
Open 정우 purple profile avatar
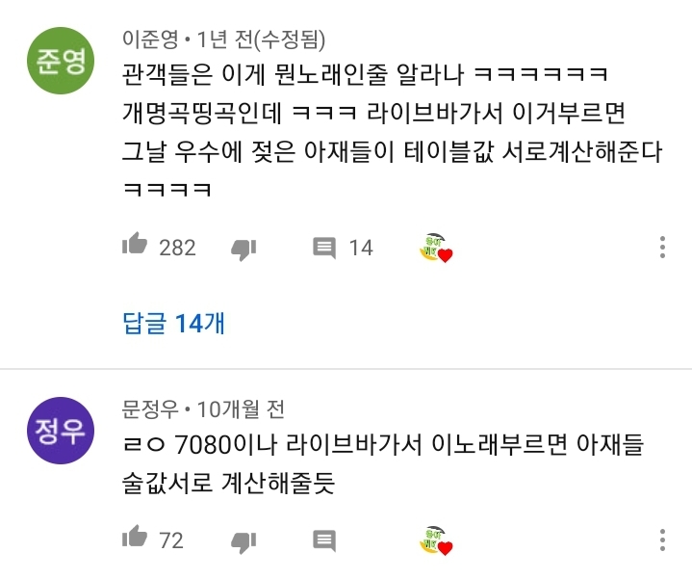(61, 431)
